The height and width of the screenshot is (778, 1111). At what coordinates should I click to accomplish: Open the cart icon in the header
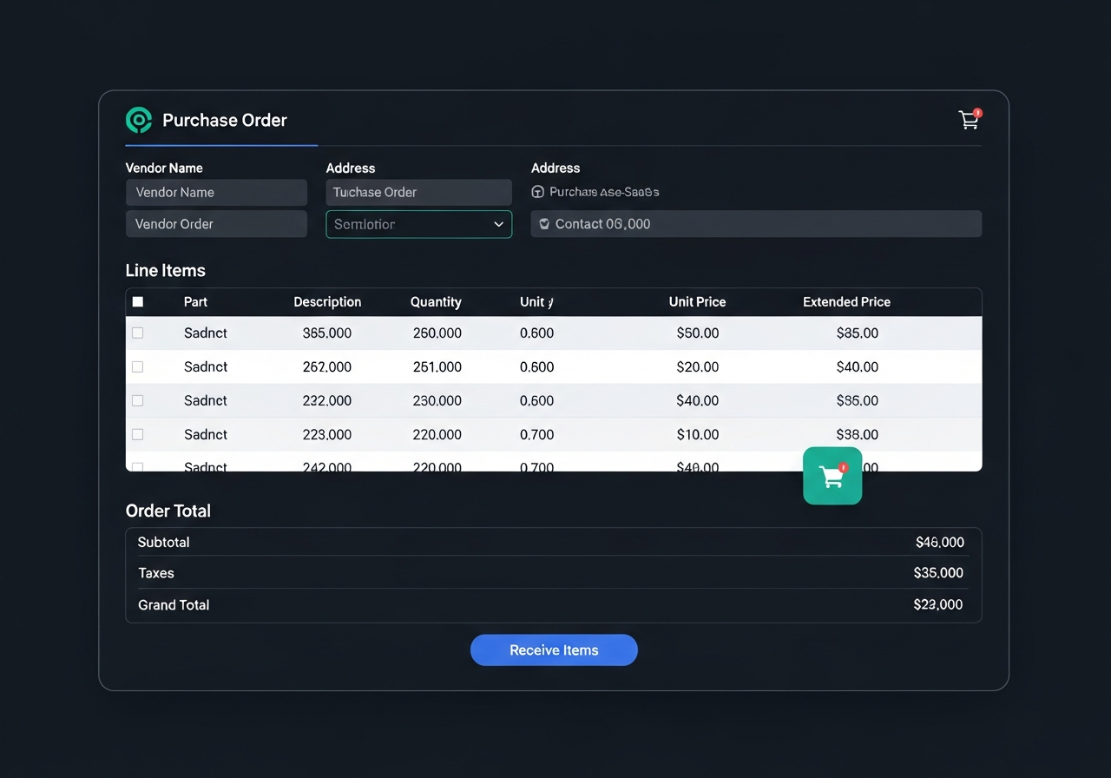point(970,119)
